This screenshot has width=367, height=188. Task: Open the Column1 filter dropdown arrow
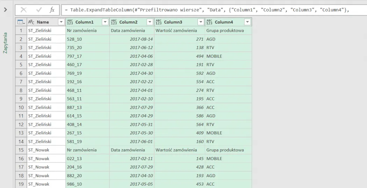point(105,22)
